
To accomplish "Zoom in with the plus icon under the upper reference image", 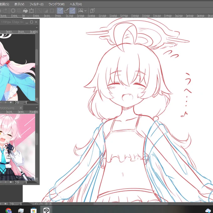I will [6, 102].
